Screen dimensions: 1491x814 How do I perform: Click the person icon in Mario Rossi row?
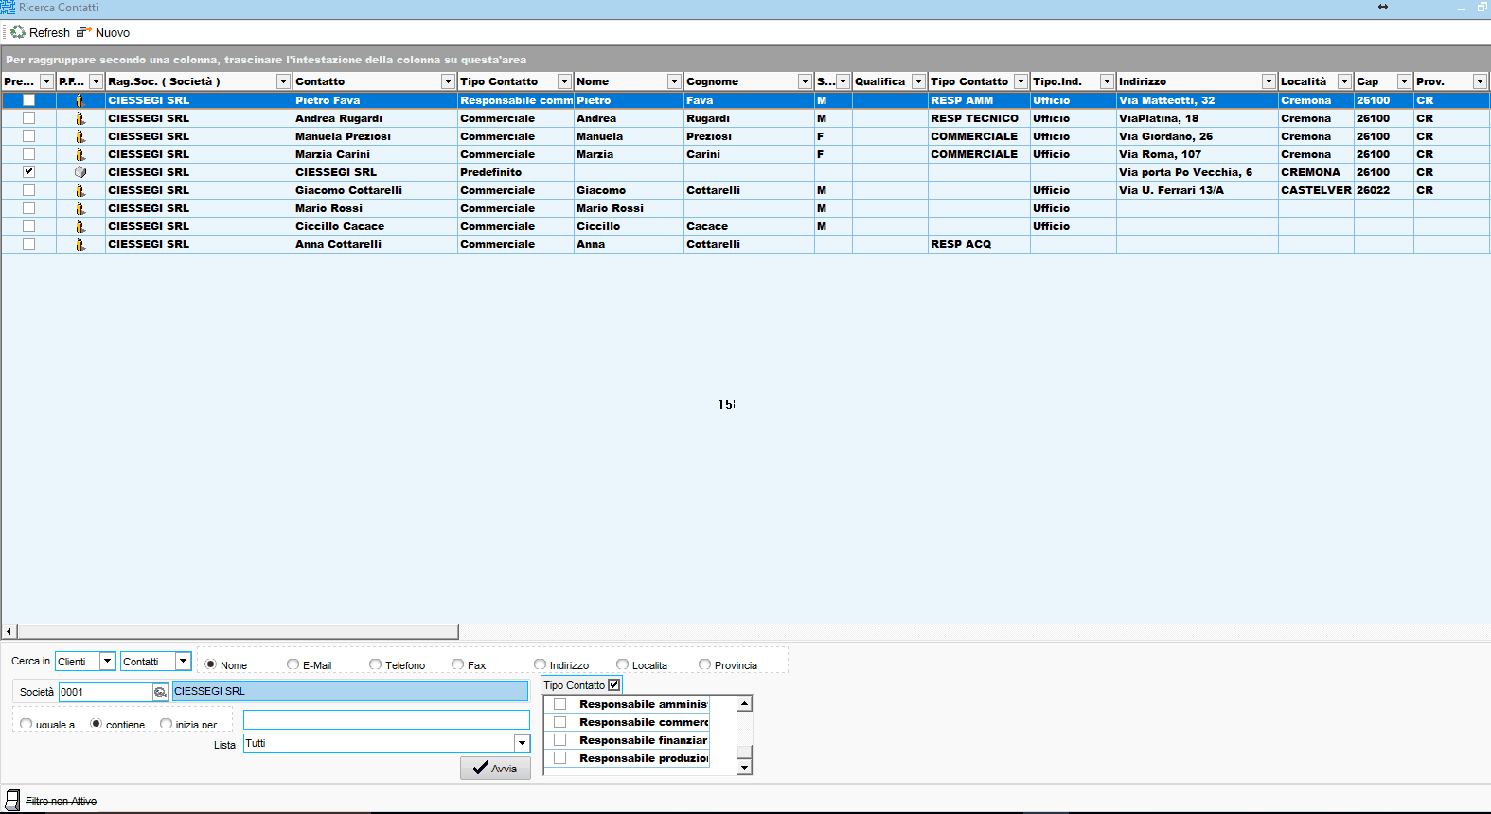(x=80, y=208)
